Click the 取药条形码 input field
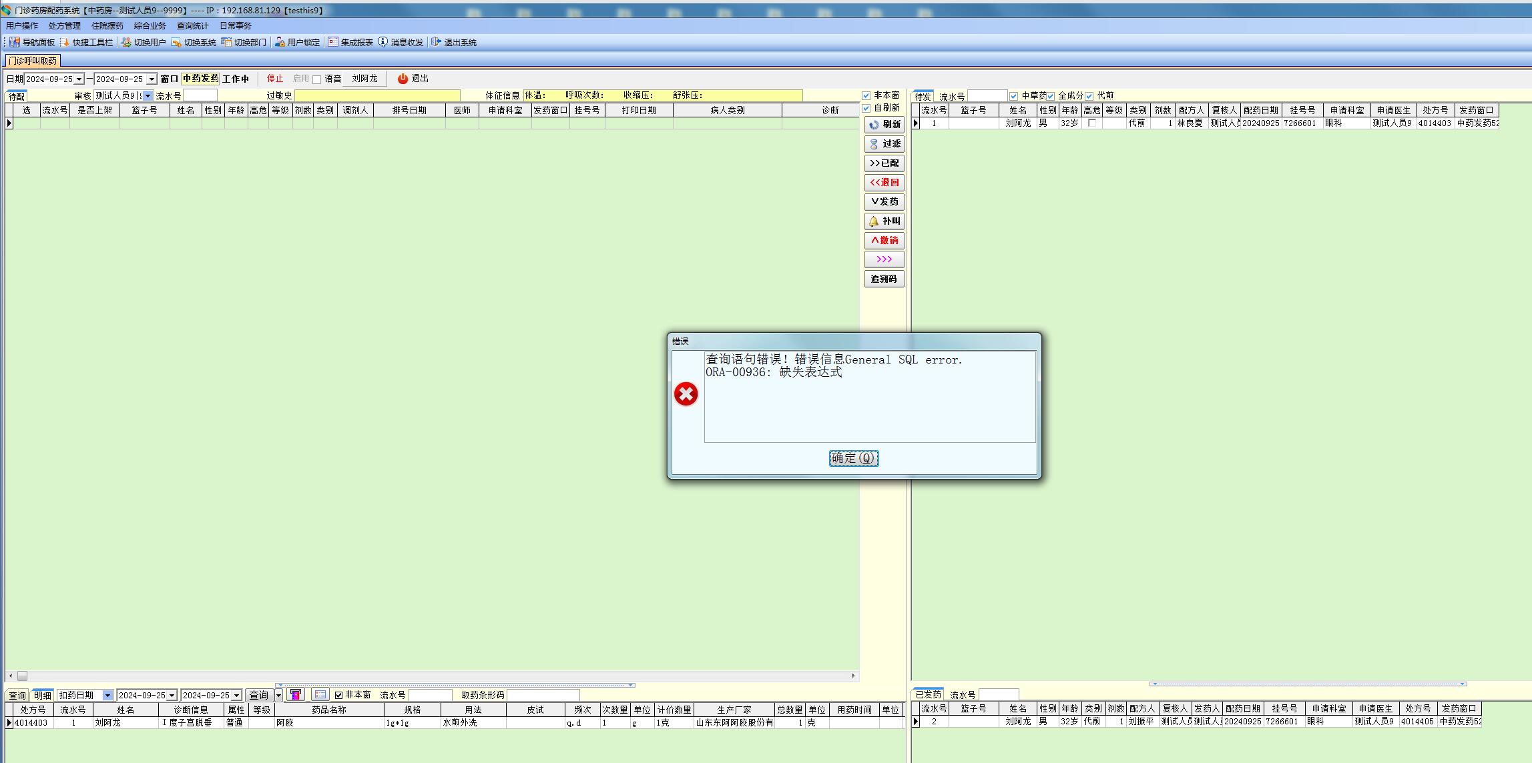The width and height of the screenshot is (1532, 763). pos(543,695)
